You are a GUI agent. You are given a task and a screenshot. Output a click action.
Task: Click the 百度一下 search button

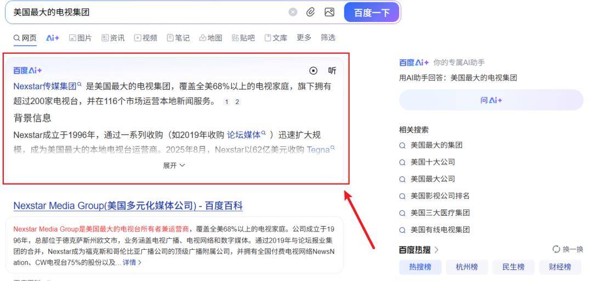pyautogui.click(x=371, y=13)
